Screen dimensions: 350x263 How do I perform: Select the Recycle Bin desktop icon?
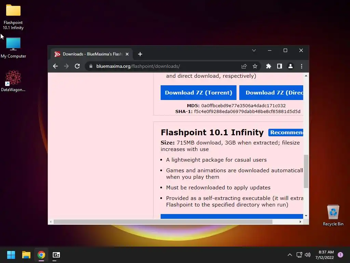[x=333, y=215]
